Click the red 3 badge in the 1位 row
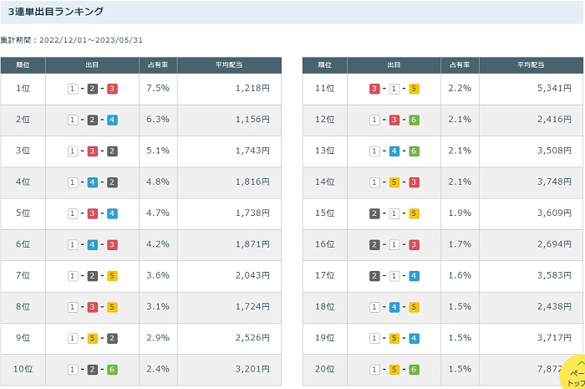Image resolution: width=585 pixels, height=389 pixels. click(112, 89)
